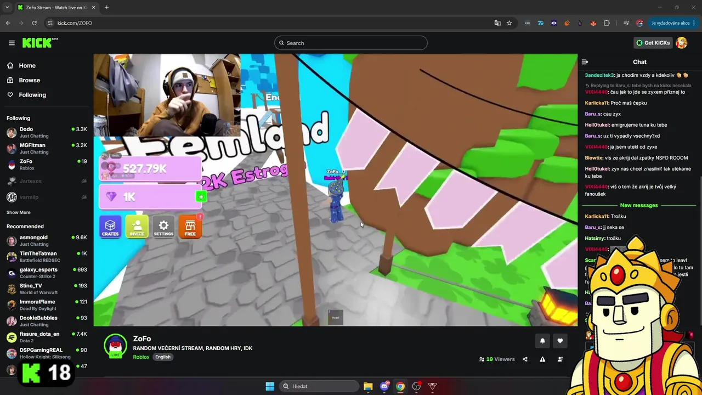
Task: Open recommended channel asmongold
Action: [47, 240]
